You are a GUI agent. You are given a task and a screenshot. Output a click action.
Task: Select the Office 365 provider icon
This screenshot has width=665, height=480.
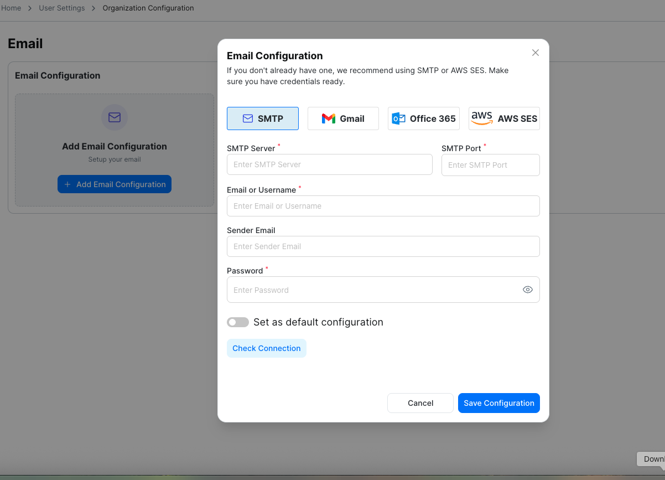[x=398, y=118]
